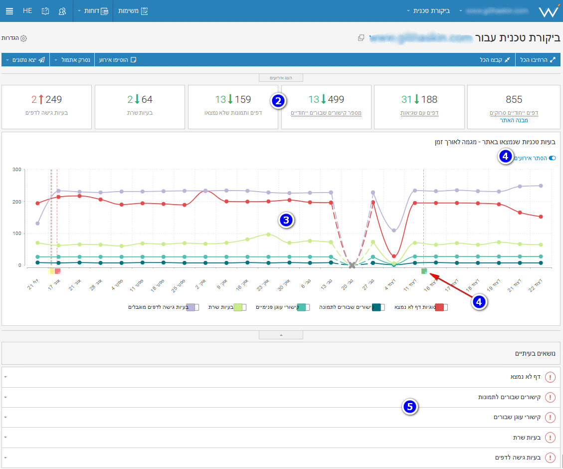Click the W logo in the header
The width and height of the screenshot is (563, 469).
tap(549, 11)
